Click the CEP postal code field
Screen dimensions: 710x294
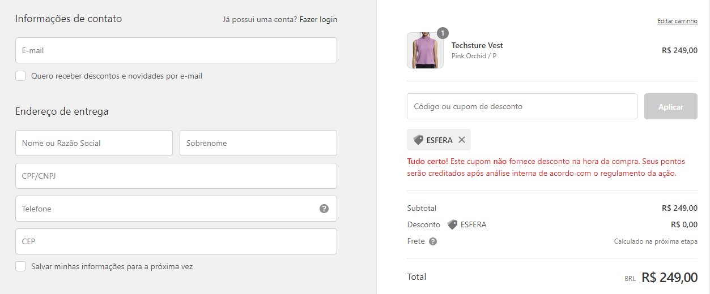pos(176,241)
